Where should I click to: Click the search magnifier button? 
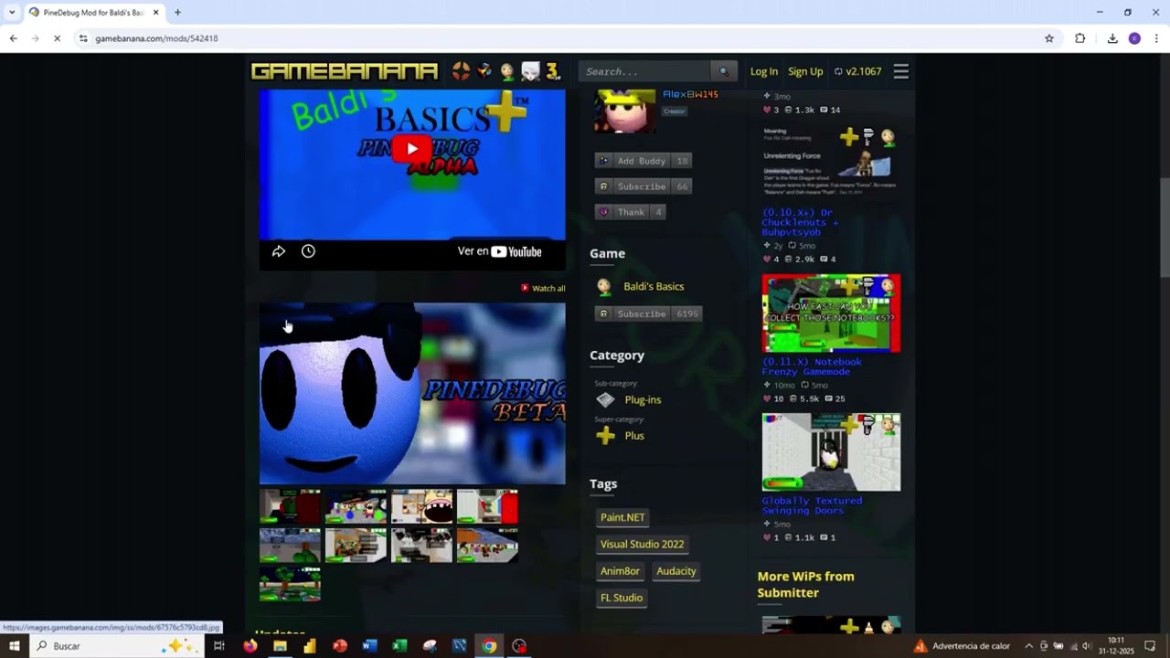pyautogui.click(x=723, y=71)
